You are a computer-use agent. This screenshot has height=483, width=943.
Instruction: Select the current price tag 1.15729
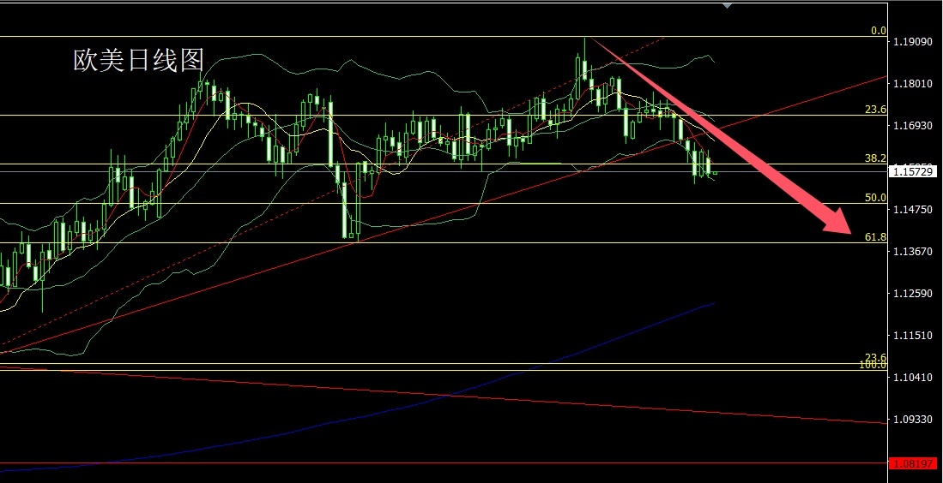click(913, 171)
